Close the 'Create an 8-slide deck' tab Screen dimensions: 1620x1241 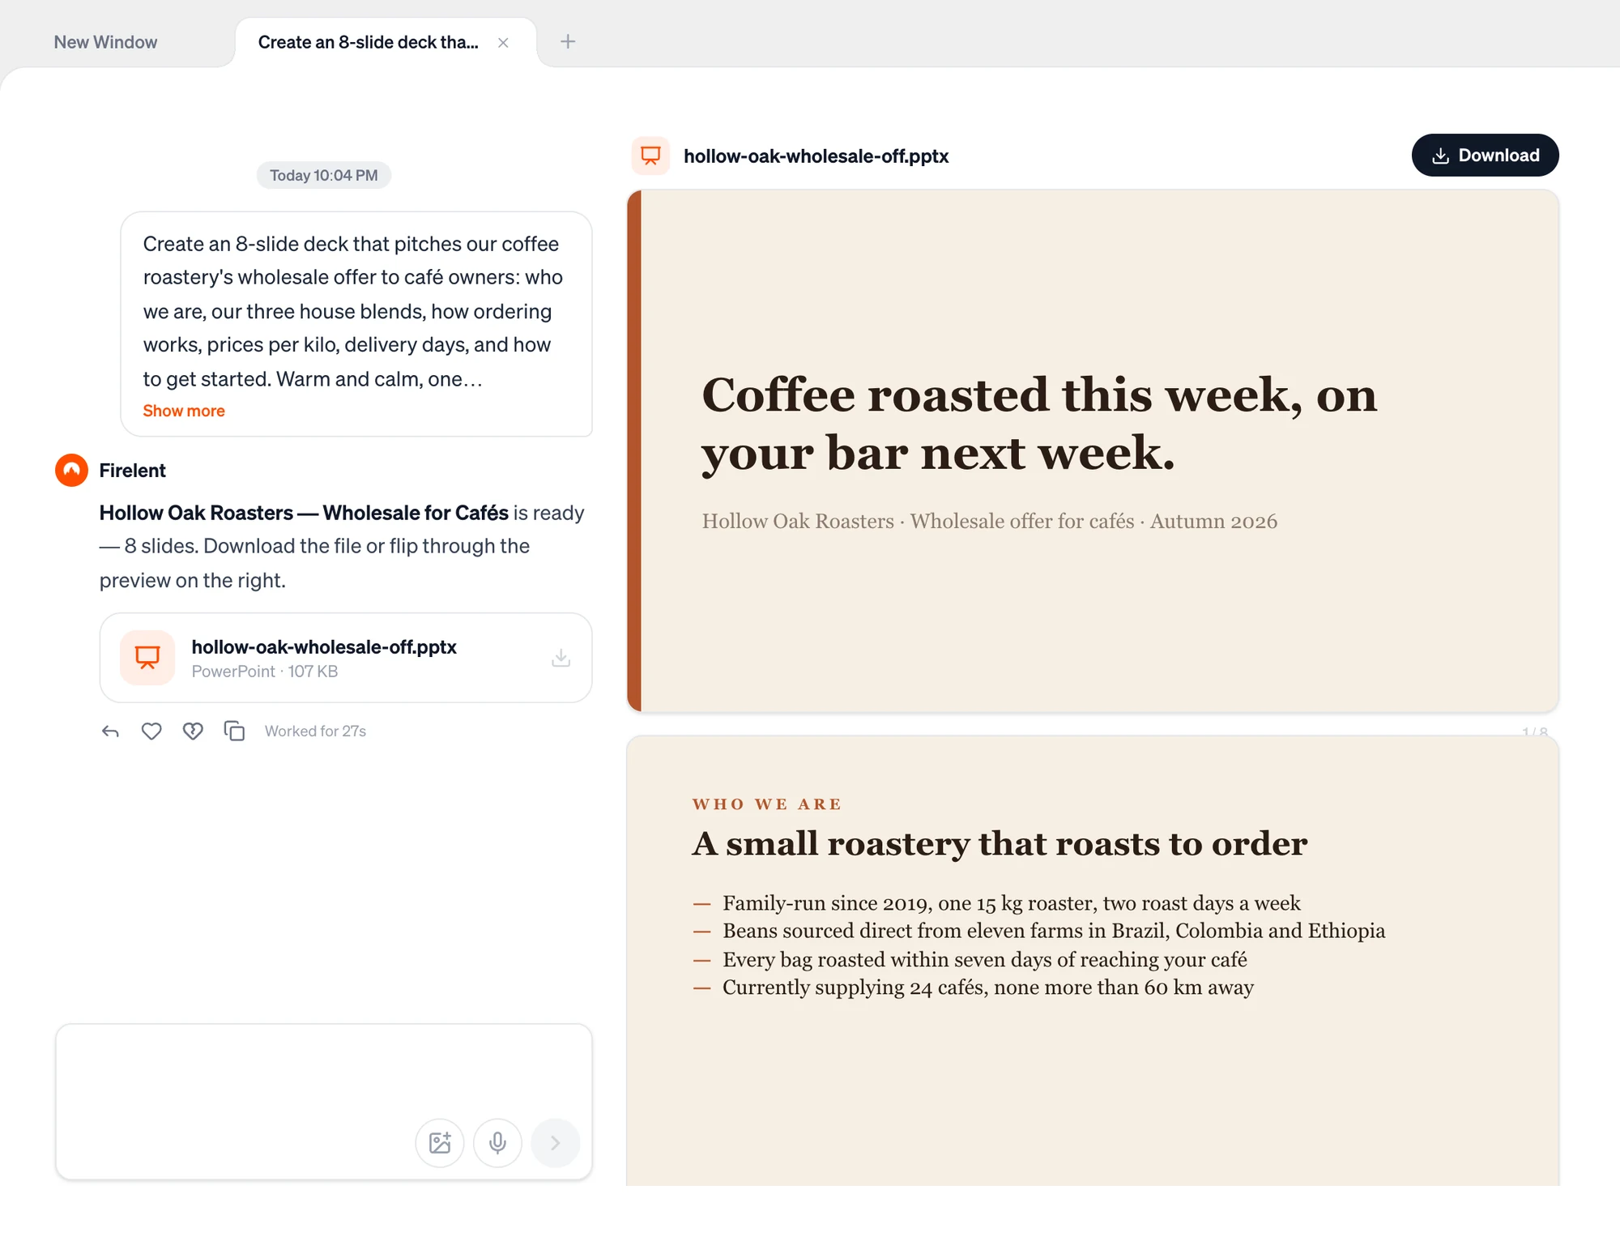[503, 42]
